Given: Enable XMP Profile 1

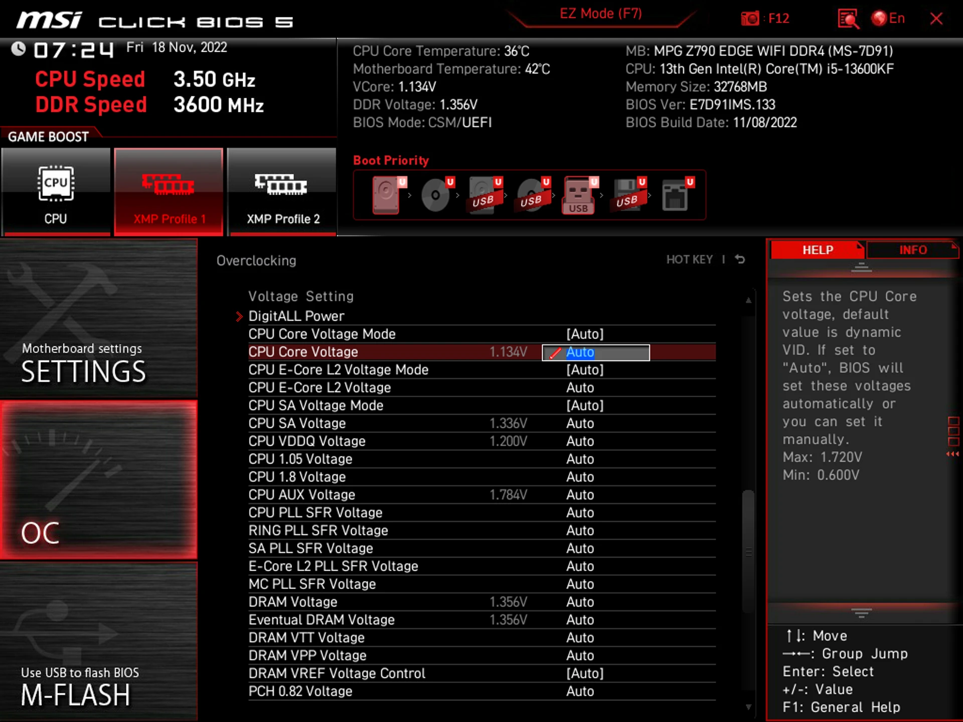Looking at the screenshot, I should 169,192.
